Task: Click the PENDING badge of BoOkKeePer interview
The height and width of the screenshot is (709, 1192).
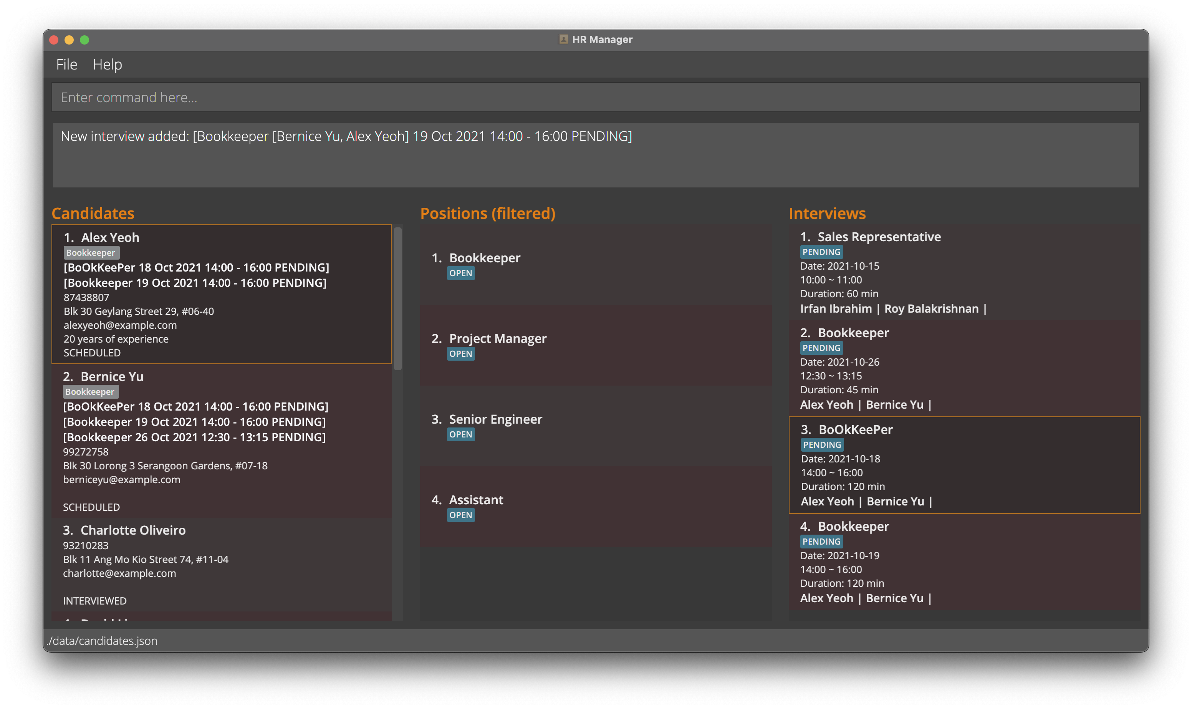Action: pos(821,445)
